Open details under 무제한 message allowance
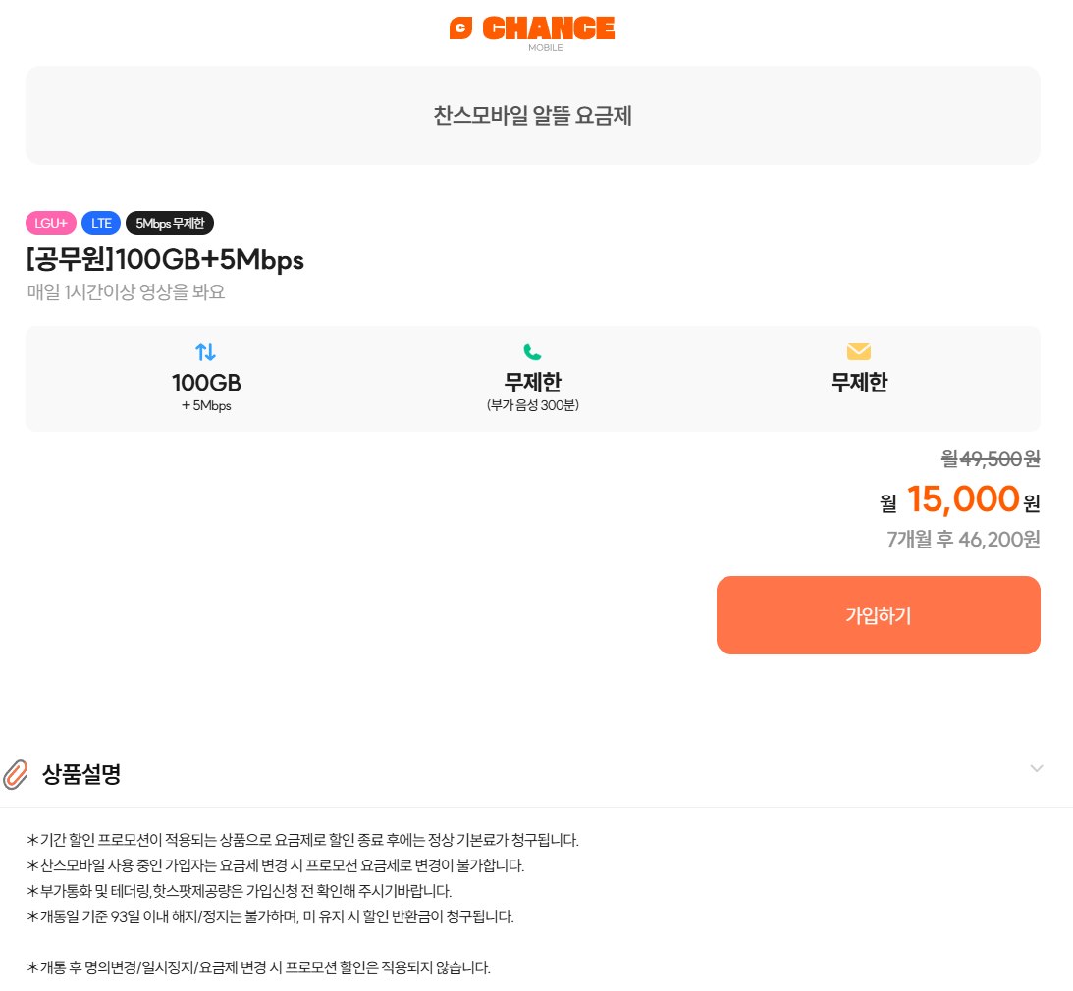The height and width of the screenshot is (991, 1073). pos(858,383)
